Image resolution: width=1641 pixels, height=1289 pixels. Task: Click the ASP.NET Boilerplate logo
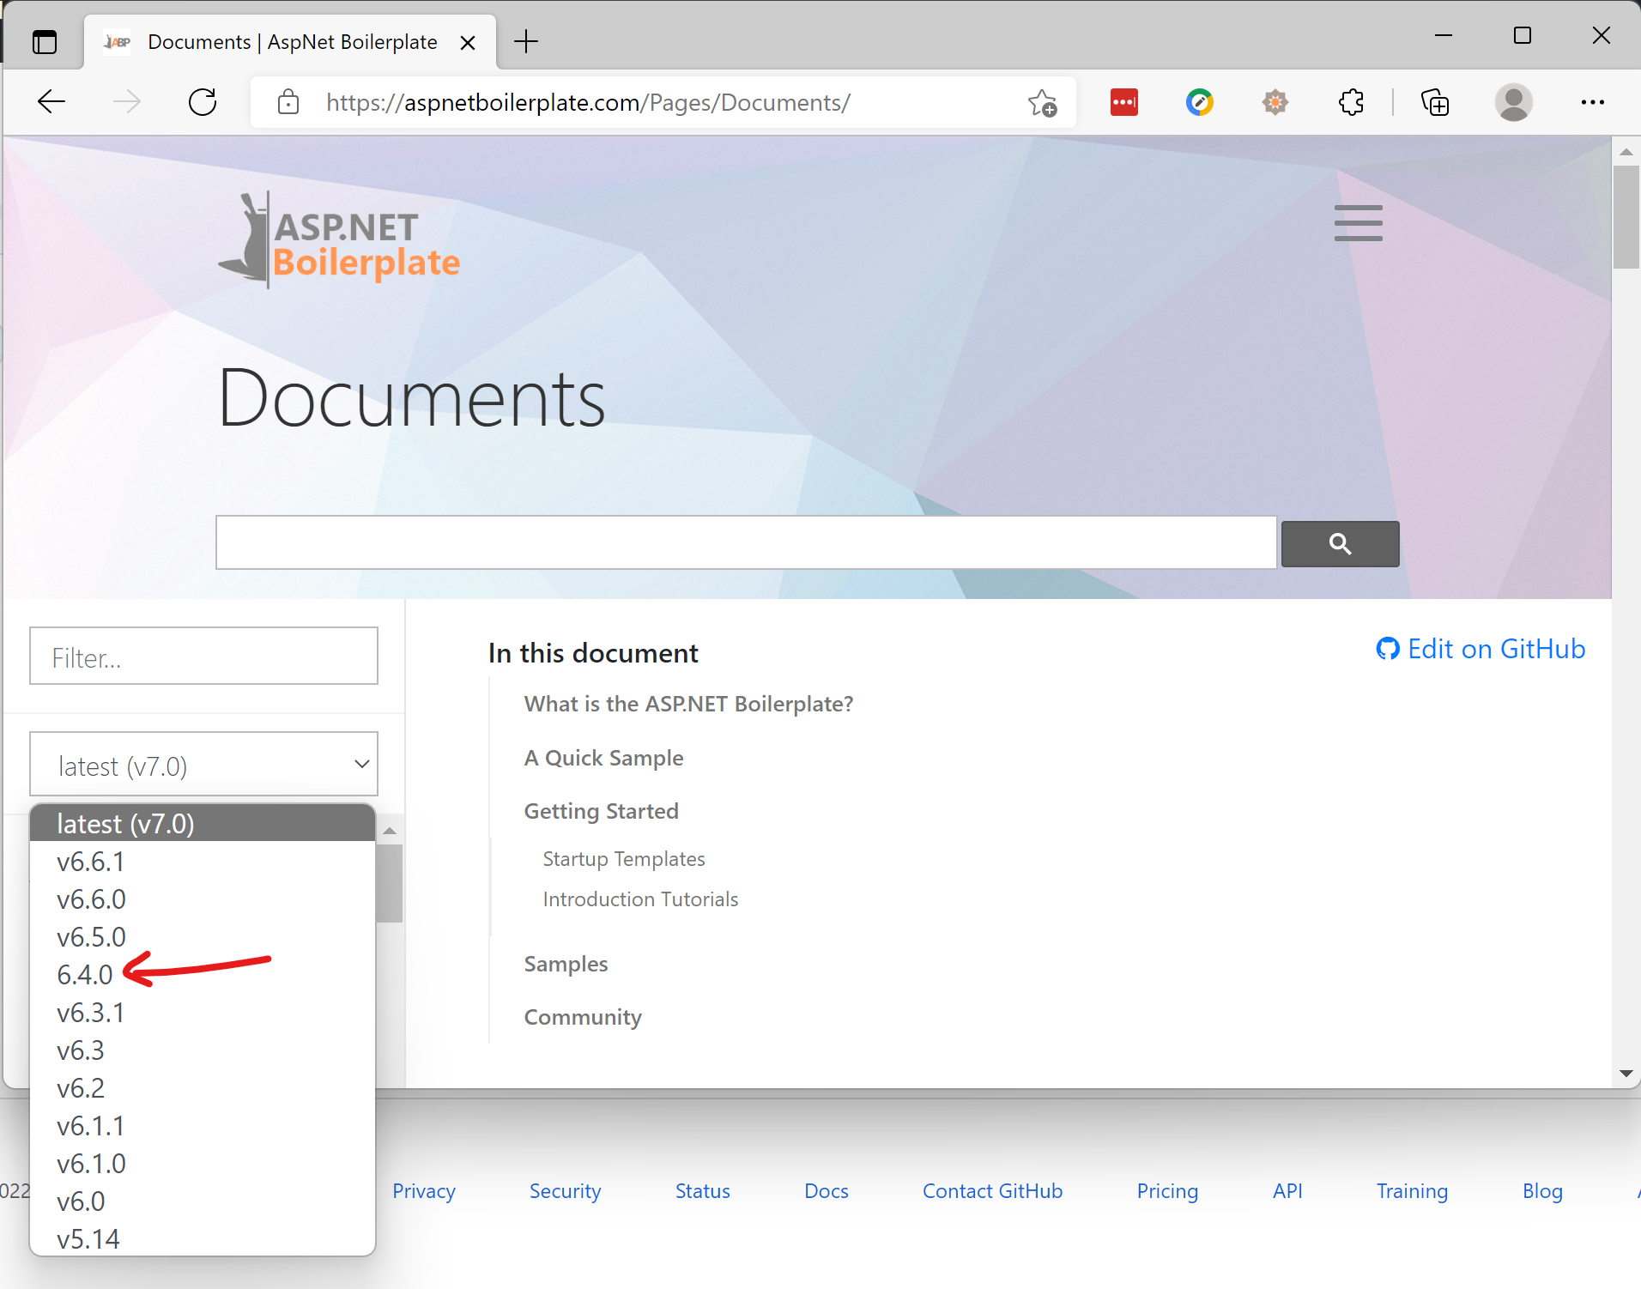point(338,240)
